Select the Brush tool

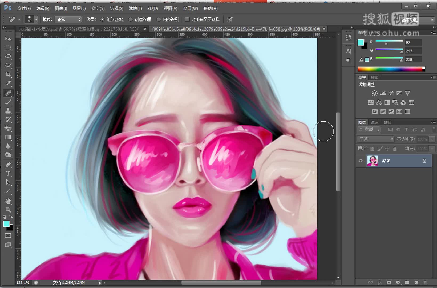tap(8, 102)
